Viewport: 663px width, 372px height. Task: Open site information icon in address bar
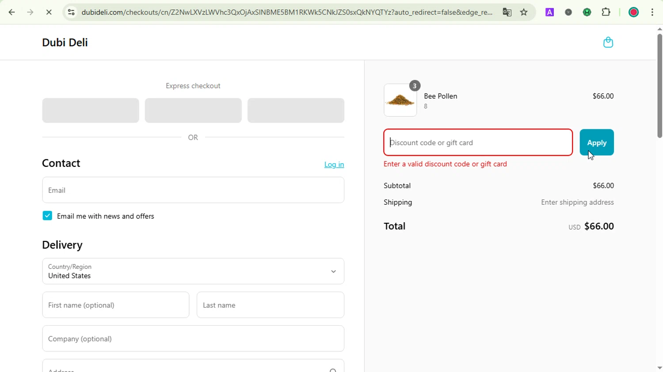[x=71, y=12]
